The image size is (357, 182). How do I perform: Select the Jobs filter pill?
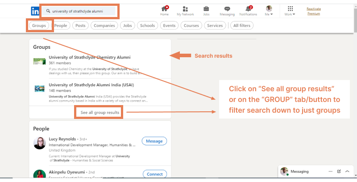[x=128, y=25]
